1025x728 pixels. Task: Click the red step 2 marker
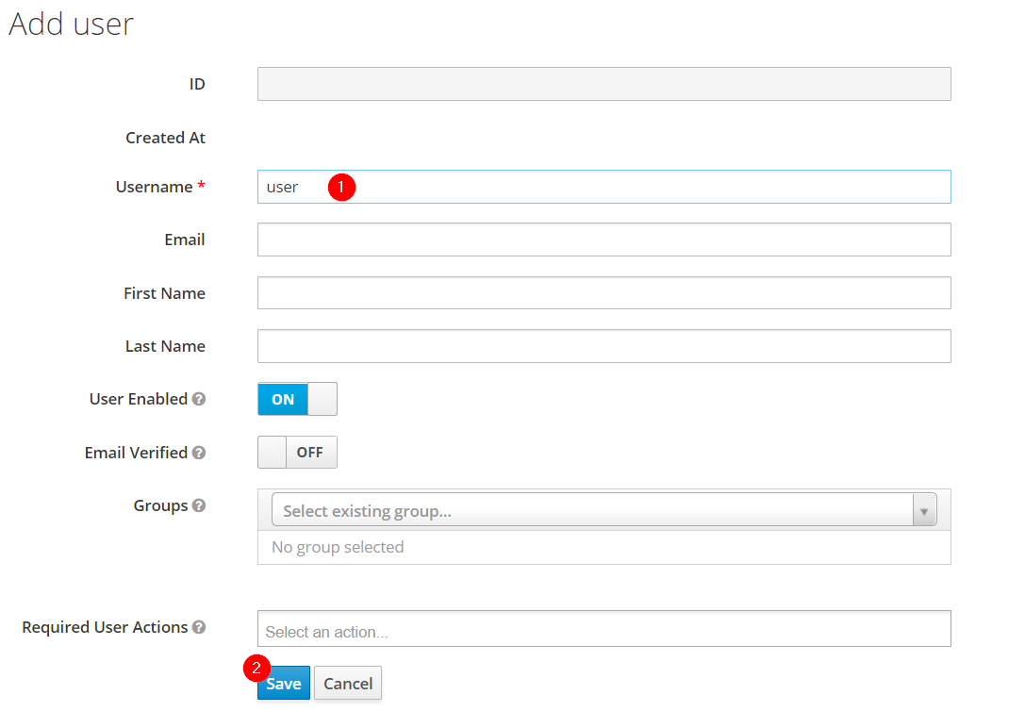pyautogui.click(x=256, y=668)
